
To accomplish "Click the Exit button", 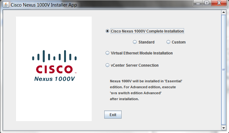I will pos(113,115).
